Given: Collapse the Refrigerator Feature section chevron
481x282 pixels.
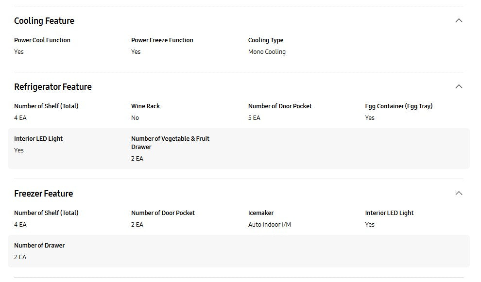Looking at the screenshot, I should (x=459, y=86).
